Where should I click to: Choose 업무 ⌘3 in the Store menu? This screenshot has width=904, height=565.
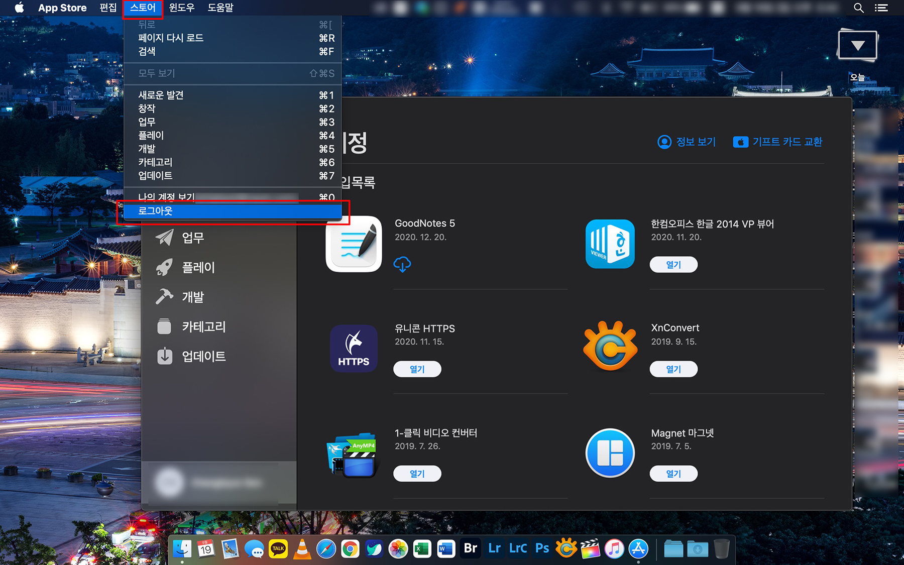click(x=233, y=122)
